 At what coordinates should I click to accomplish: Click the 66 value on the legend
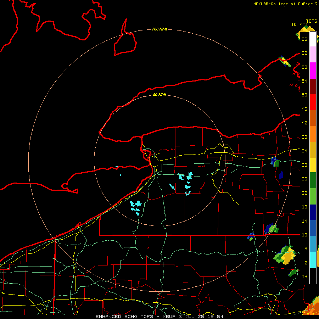point(304,39)
